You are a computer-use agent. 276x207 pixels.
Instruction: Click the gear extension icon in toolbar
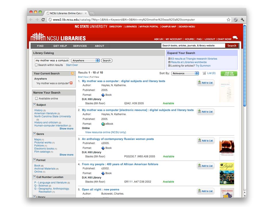click(236, 20)
